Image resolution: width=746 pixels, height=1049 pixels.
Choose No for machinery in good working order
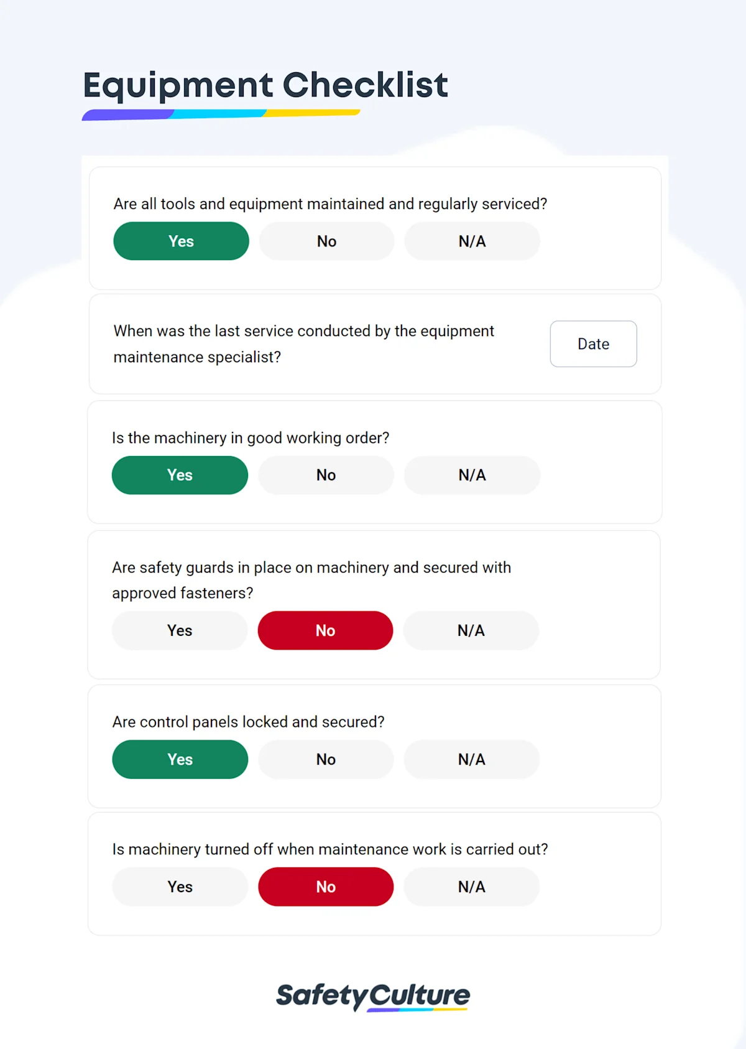click(326, 475)
